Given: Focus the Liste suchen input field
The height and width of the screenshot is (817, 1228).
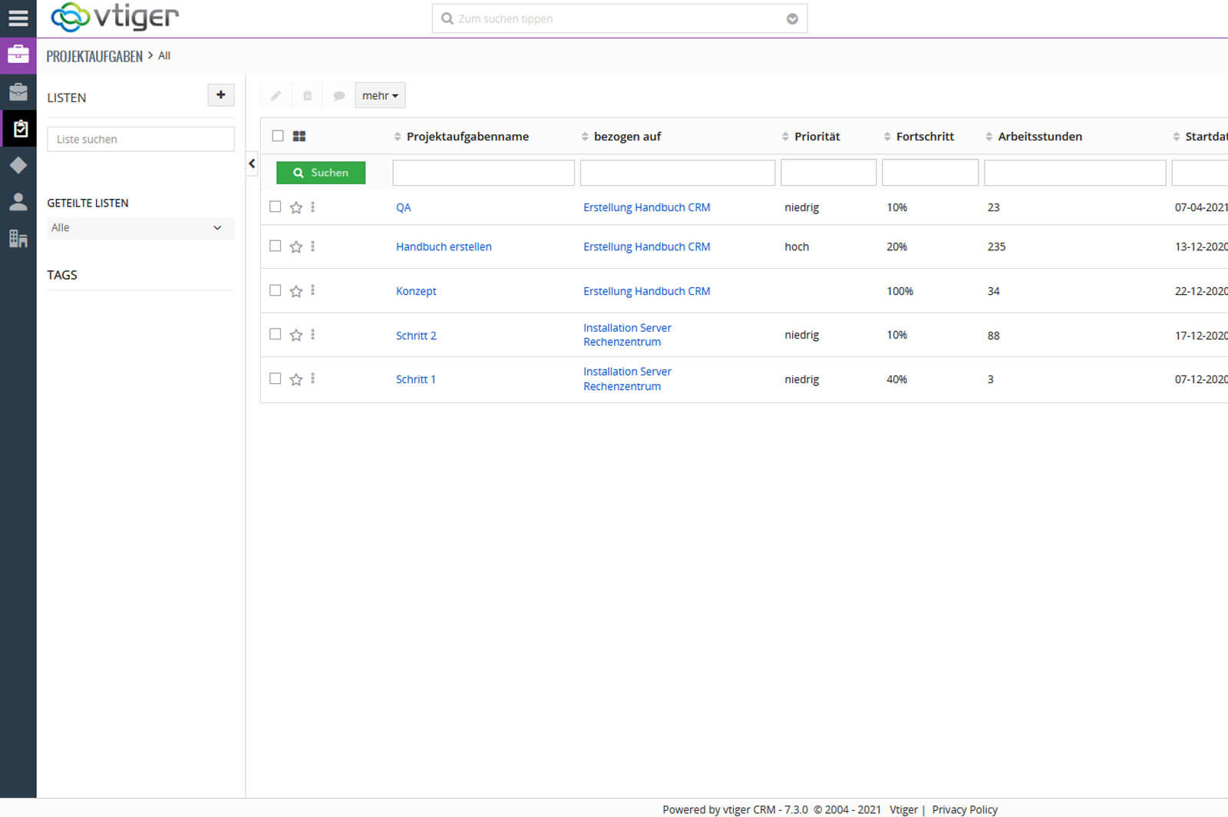Looking at the screenshot, I should click(140, 139).
